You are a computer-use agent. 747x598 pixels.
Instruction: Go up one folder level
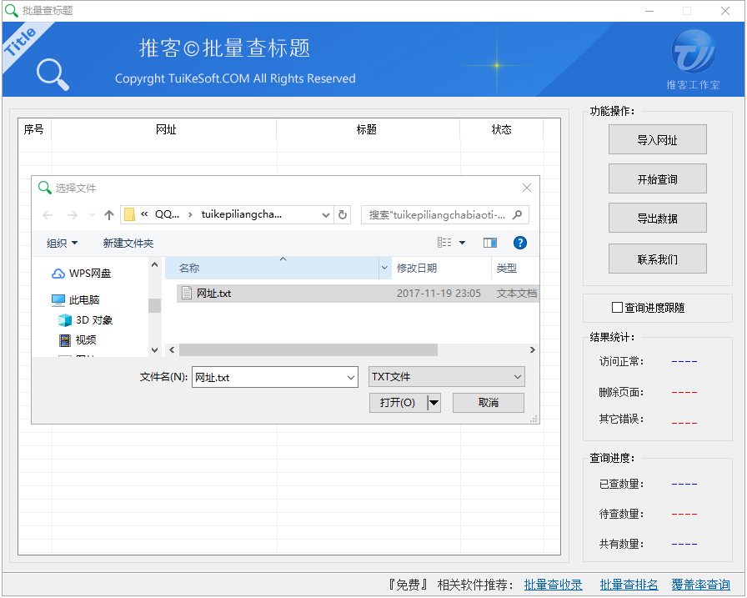point(109,215)
